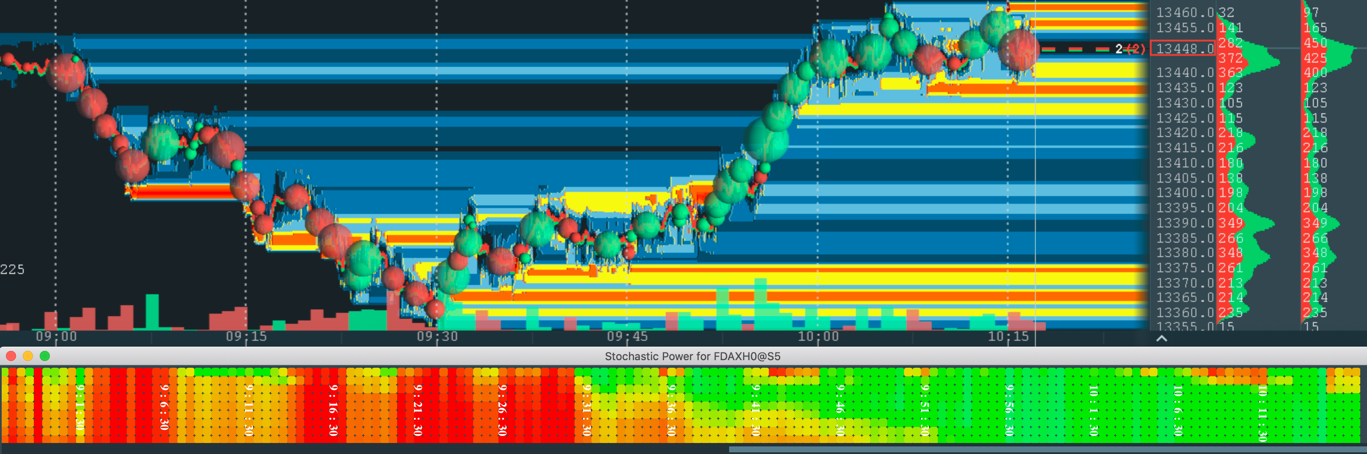
Task: Click the Stochastic Power for FDAXH0@S5 title bar
Action: (x=692, y=356)
